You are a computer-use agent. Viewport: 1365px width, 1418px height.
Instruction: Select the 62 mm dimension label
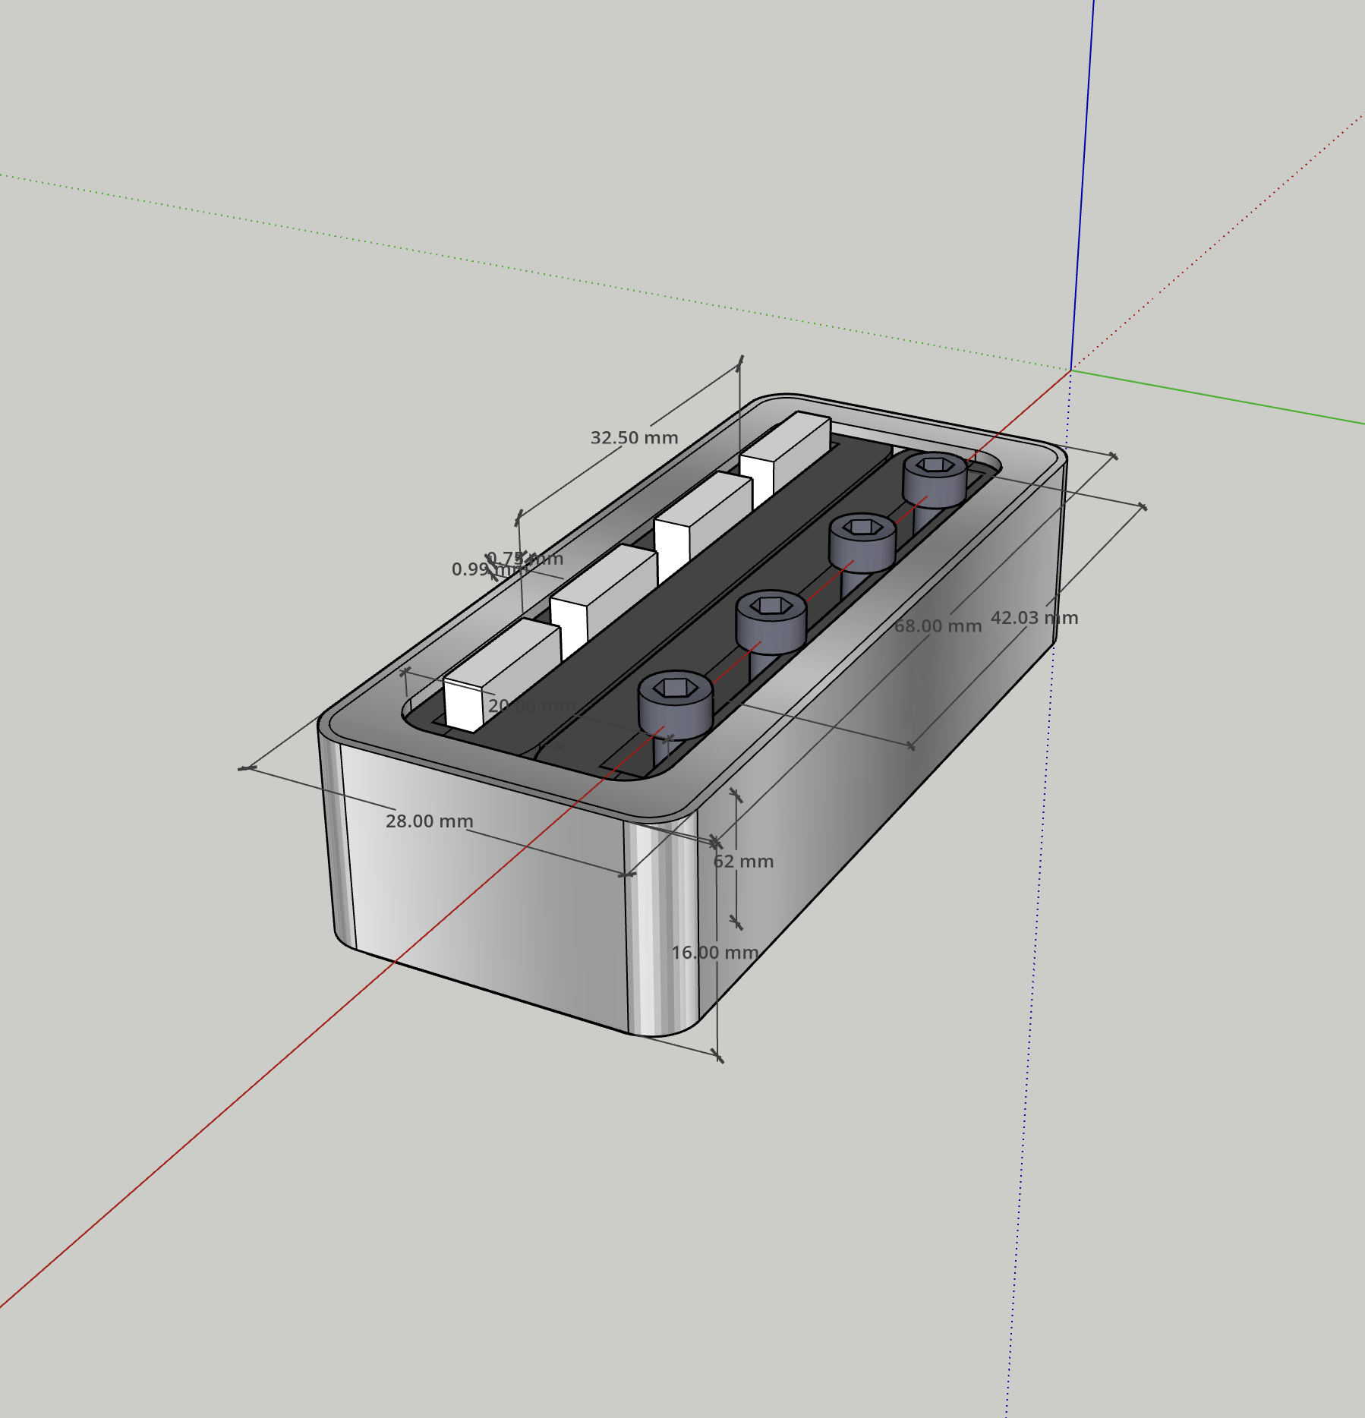pyautogui.click(x=743, y=862)
